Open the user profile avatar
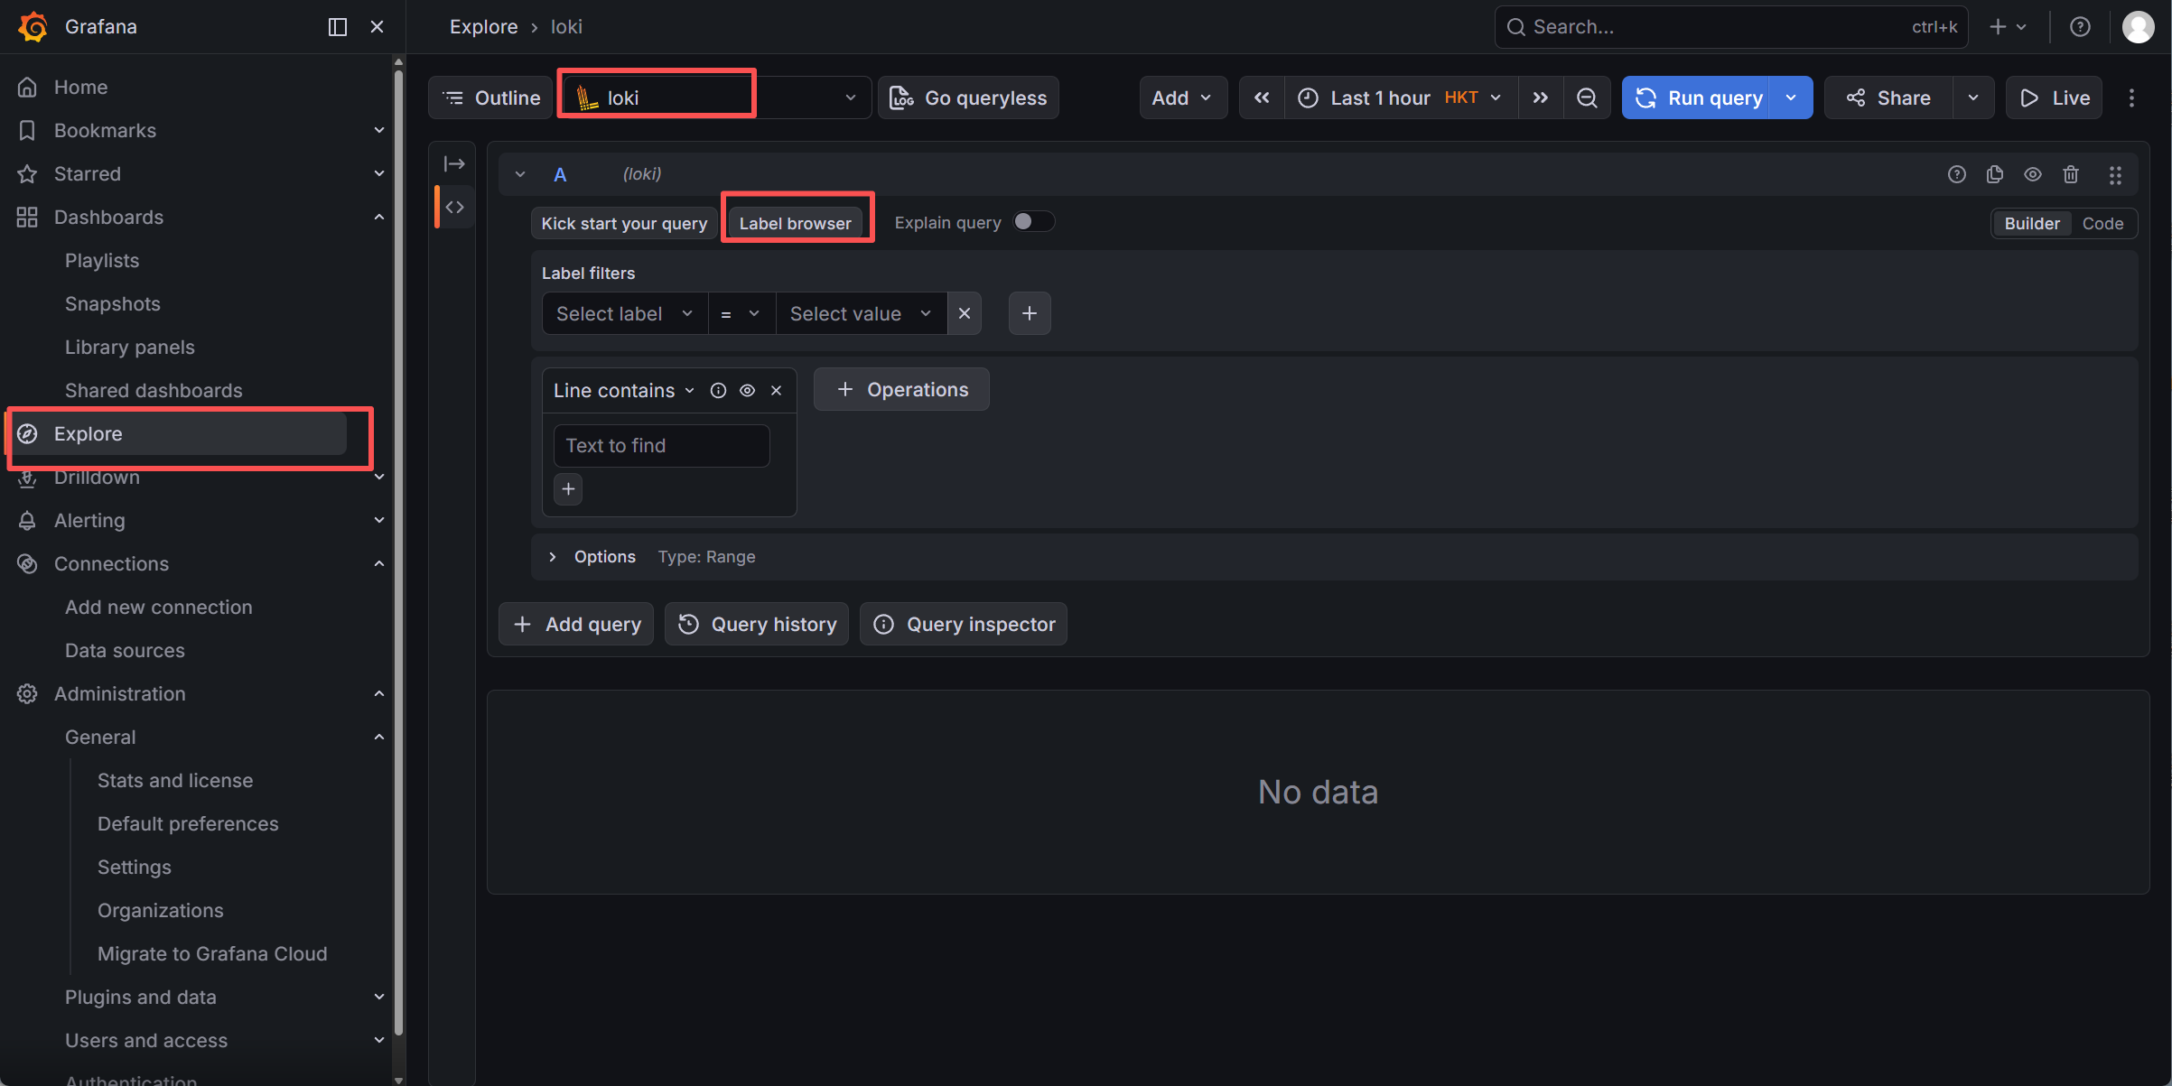Screen dimensions: 2172x1086 pos(2138,27)
